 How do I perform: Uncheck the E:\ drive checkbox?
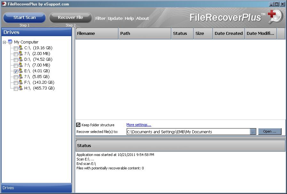[16, 71]
